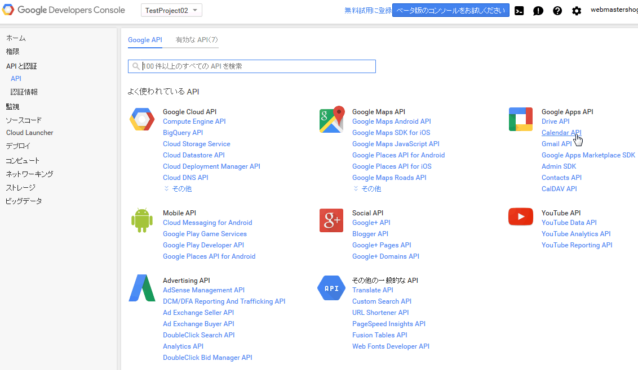Viewport: 638px width, 370px height.
Task: Open the Calendar API link
Action: point(561,133)
